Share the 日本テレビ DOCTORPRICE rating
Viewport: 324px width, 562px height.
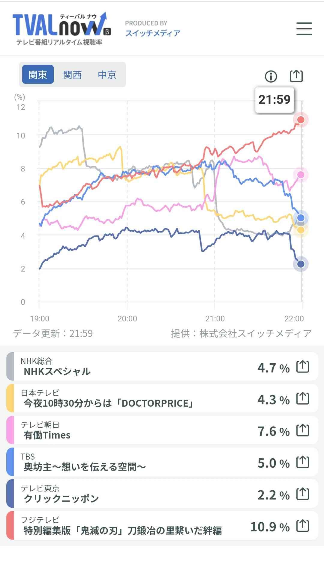pos(302,399)
